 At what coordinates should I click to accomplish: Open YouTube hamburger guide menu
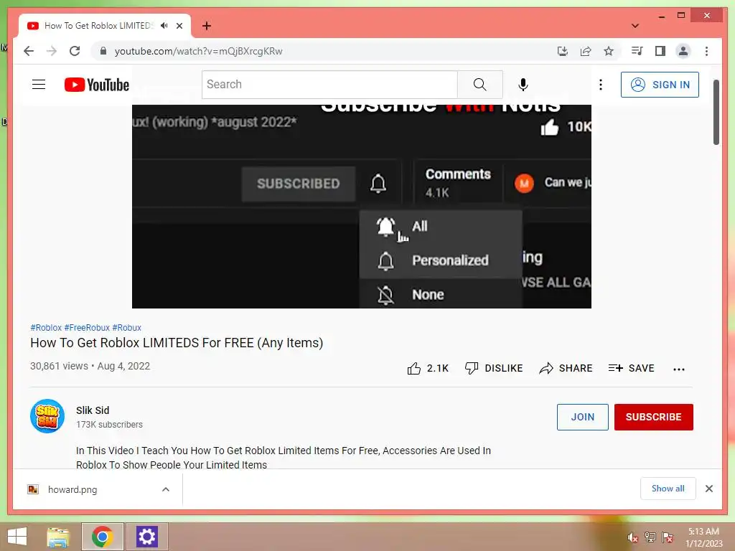(x=39, y=85)
